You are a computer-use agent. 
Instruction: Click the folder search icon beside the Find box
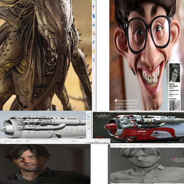click(x=74, y=141)
